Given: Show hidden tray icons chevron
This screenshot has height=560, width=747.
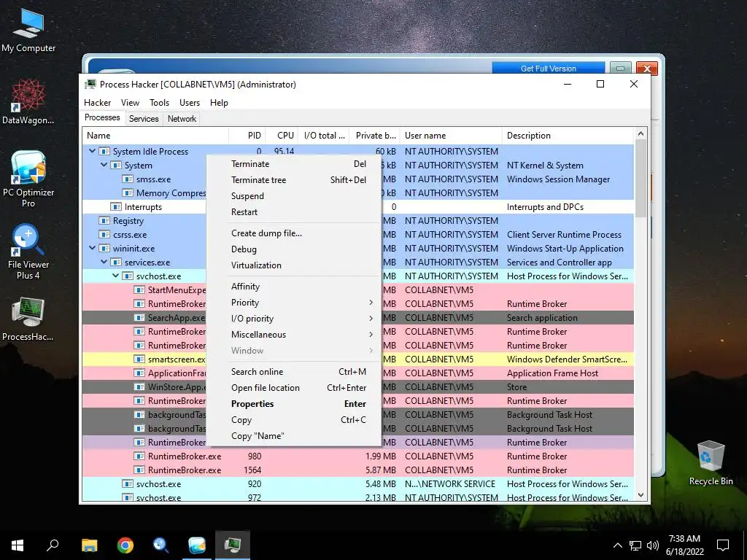Looking at the screenshot, I should pyautogui.click(x=617, y=545).
